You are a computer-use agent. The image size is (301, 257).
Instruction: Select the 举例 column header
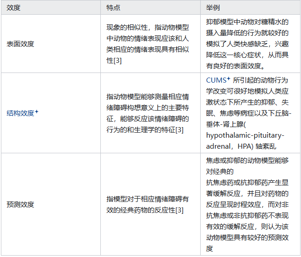point(250,8)
